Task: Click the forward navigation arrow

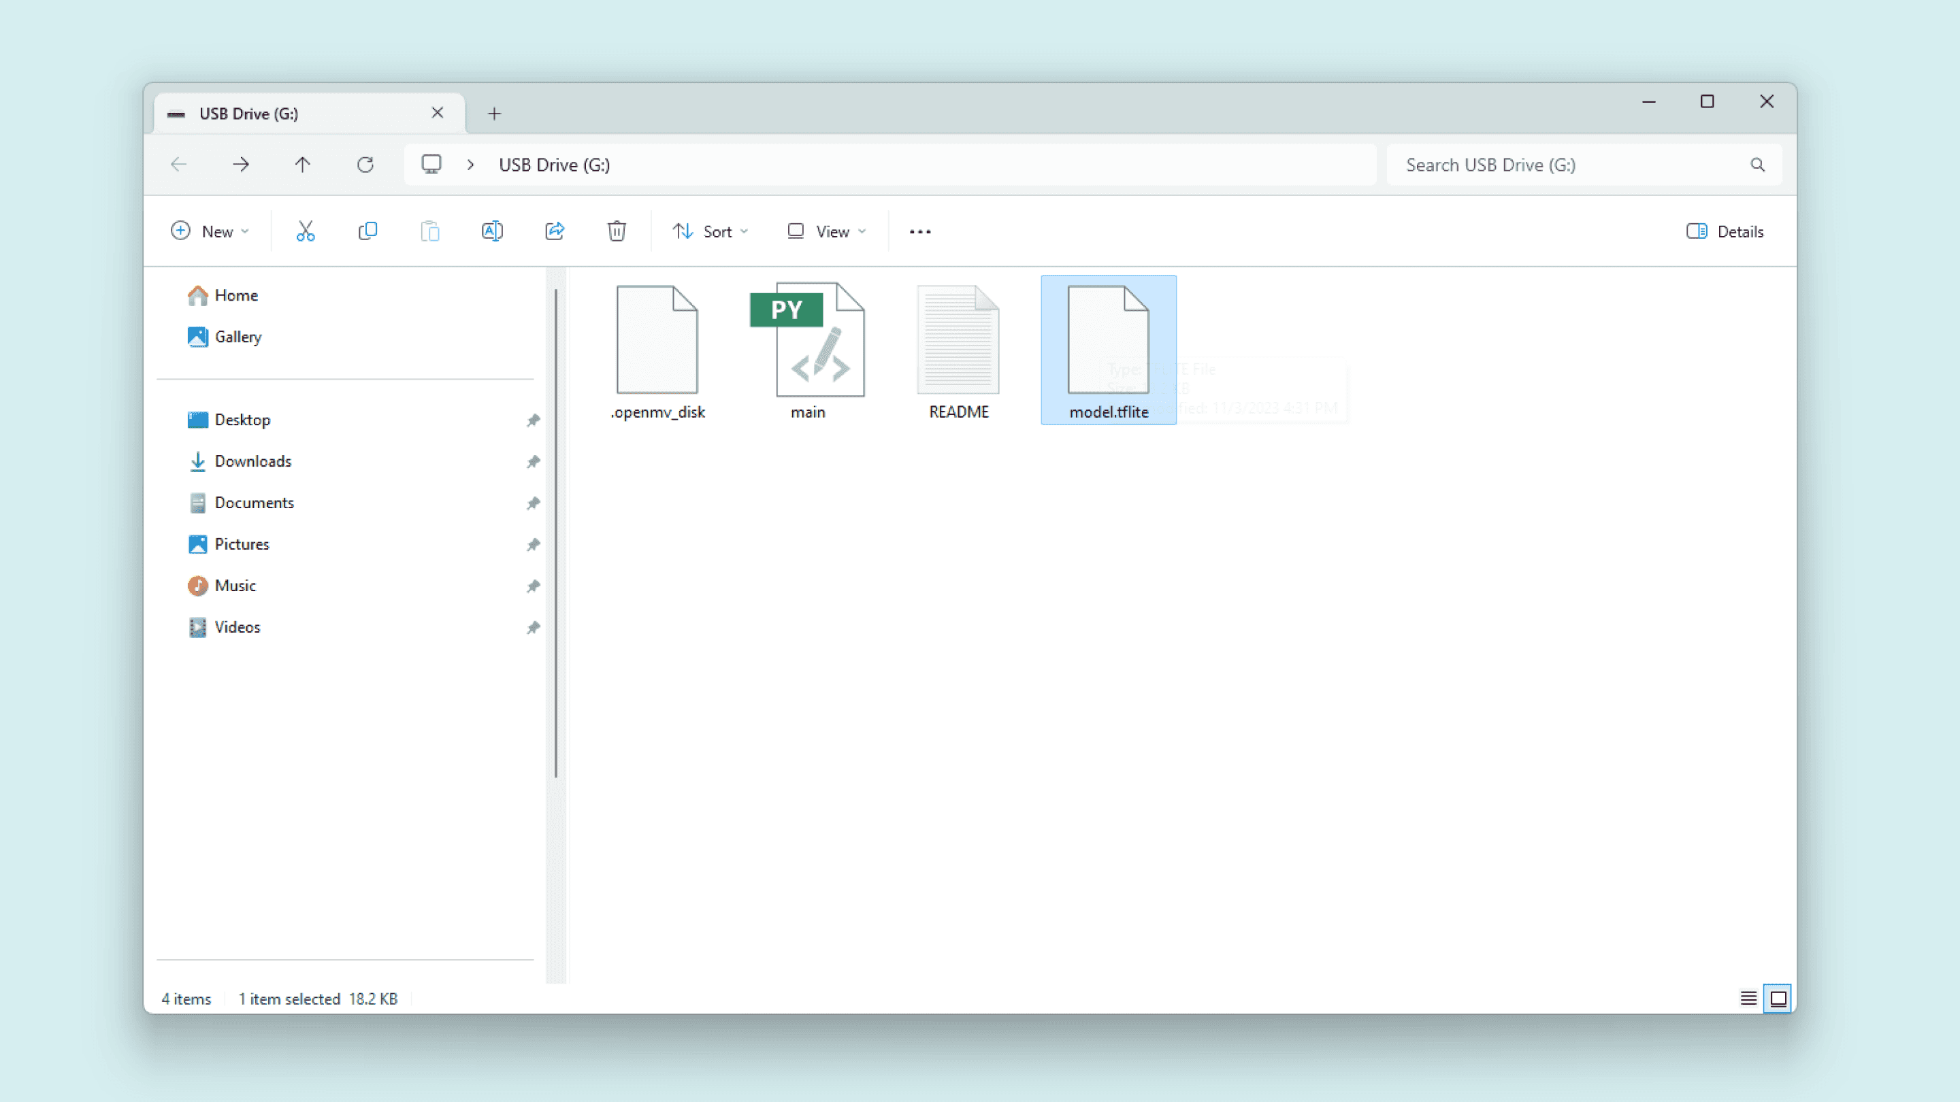Action: pyautogui.click(x=240, y=164)
